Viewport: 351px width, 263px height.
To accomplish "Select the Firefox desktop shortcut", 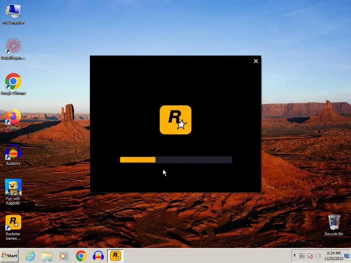I will tap(13, 119).
